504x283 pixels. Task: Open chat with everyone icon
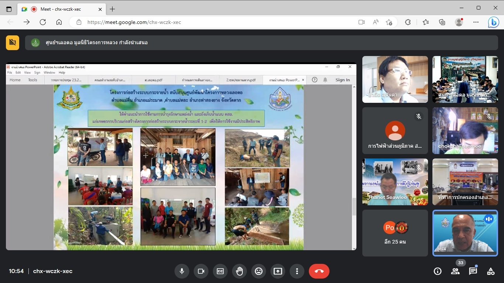tap(473, 271)
